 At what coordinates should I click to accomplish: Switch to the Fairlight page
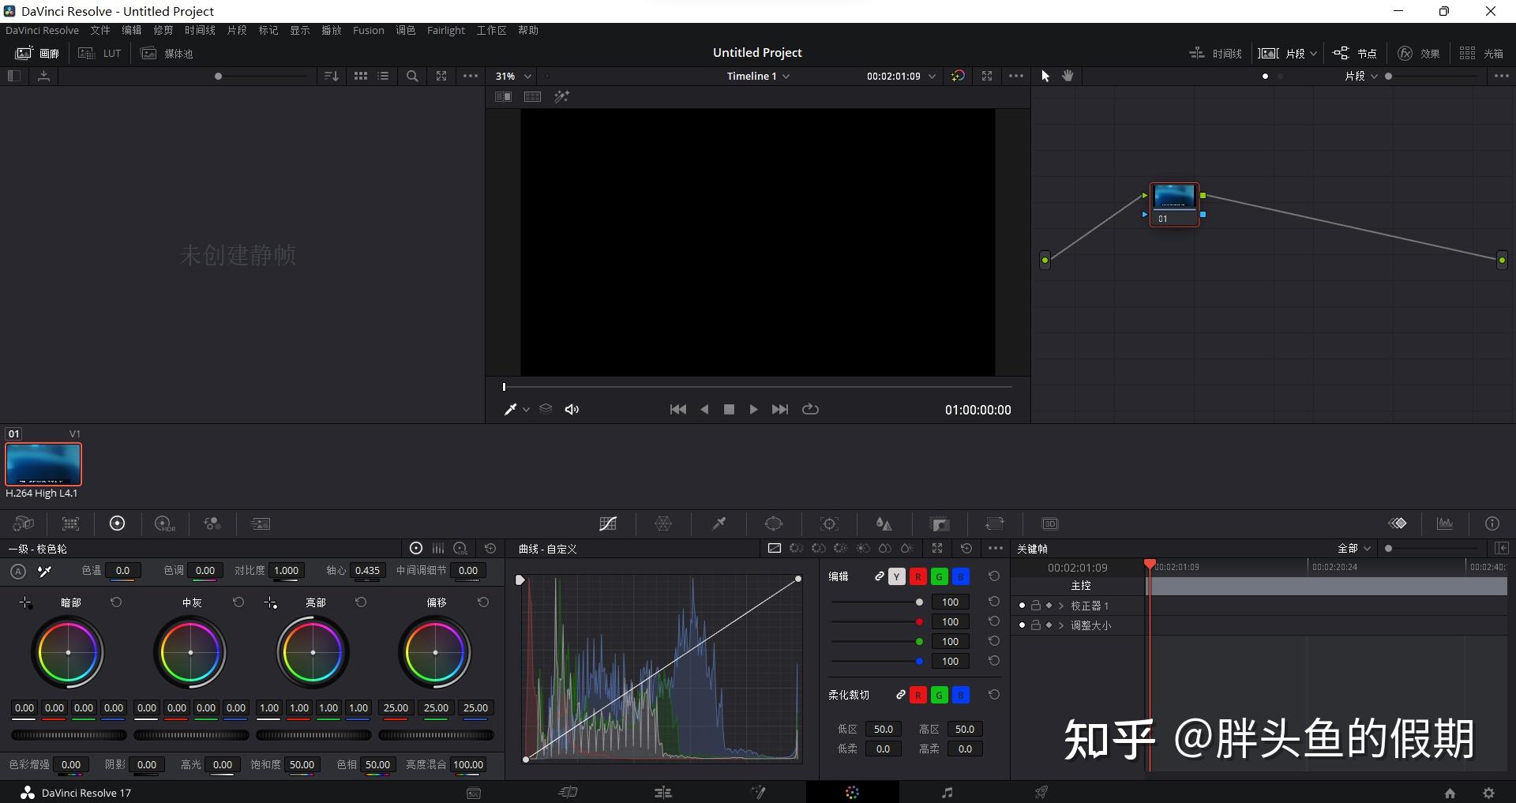947,792
